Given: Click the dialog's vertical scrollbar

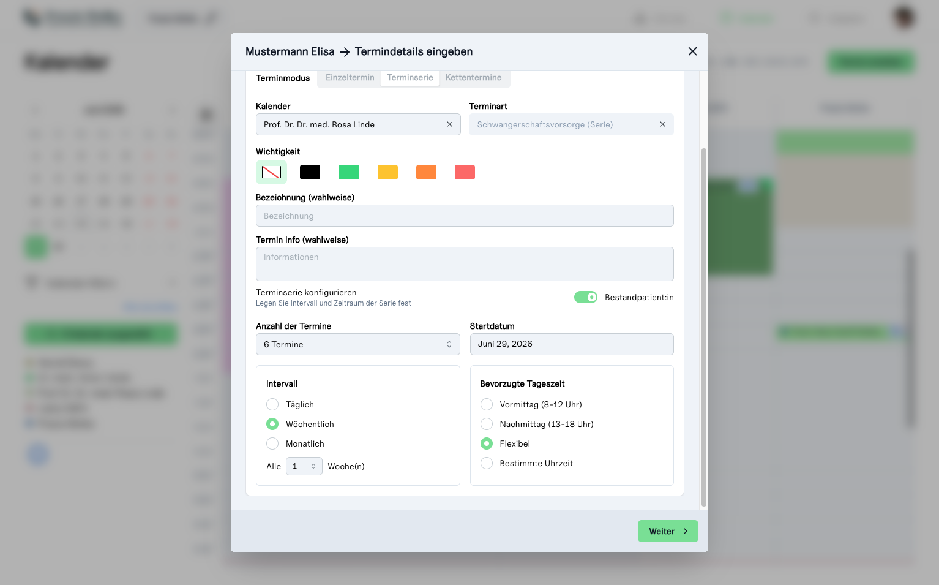Looking at the screenshot, I should point(704,327).
